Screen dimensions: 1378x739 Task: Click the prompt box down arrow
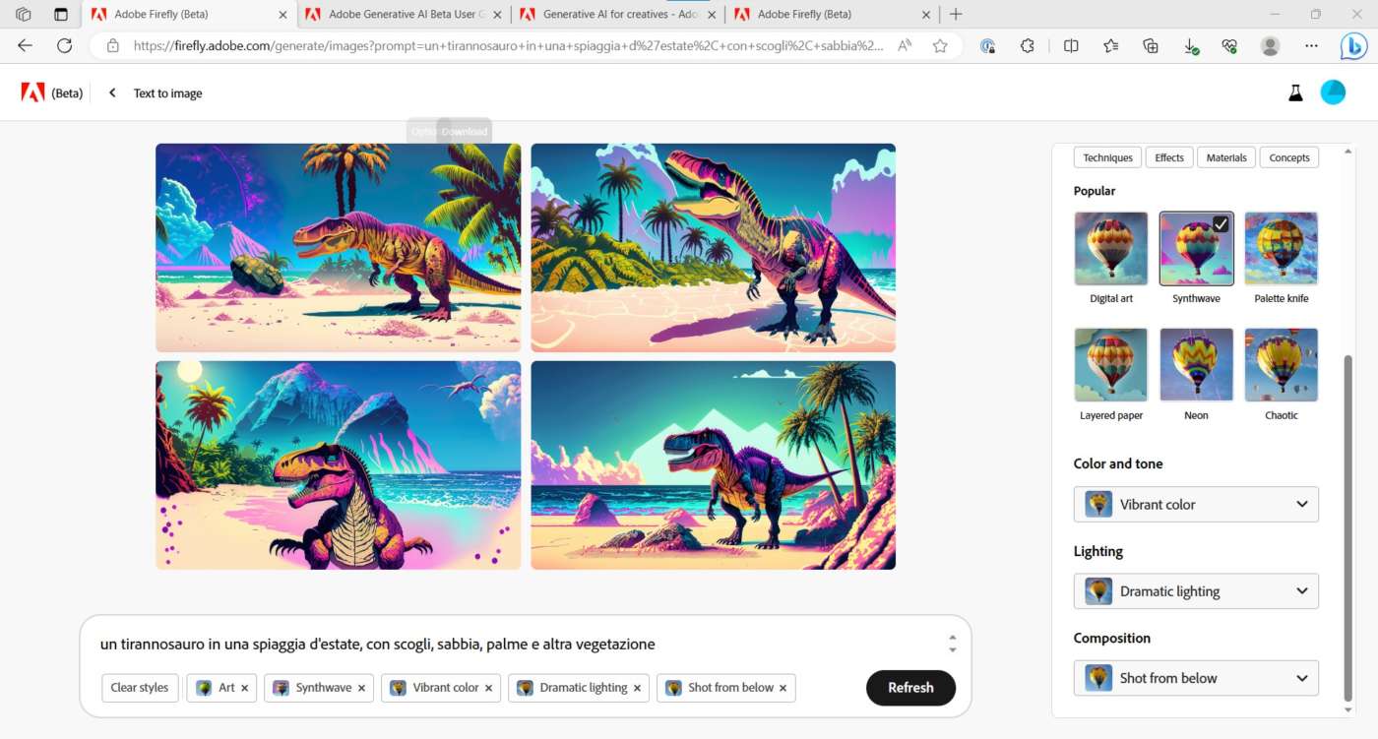[952, 650]
